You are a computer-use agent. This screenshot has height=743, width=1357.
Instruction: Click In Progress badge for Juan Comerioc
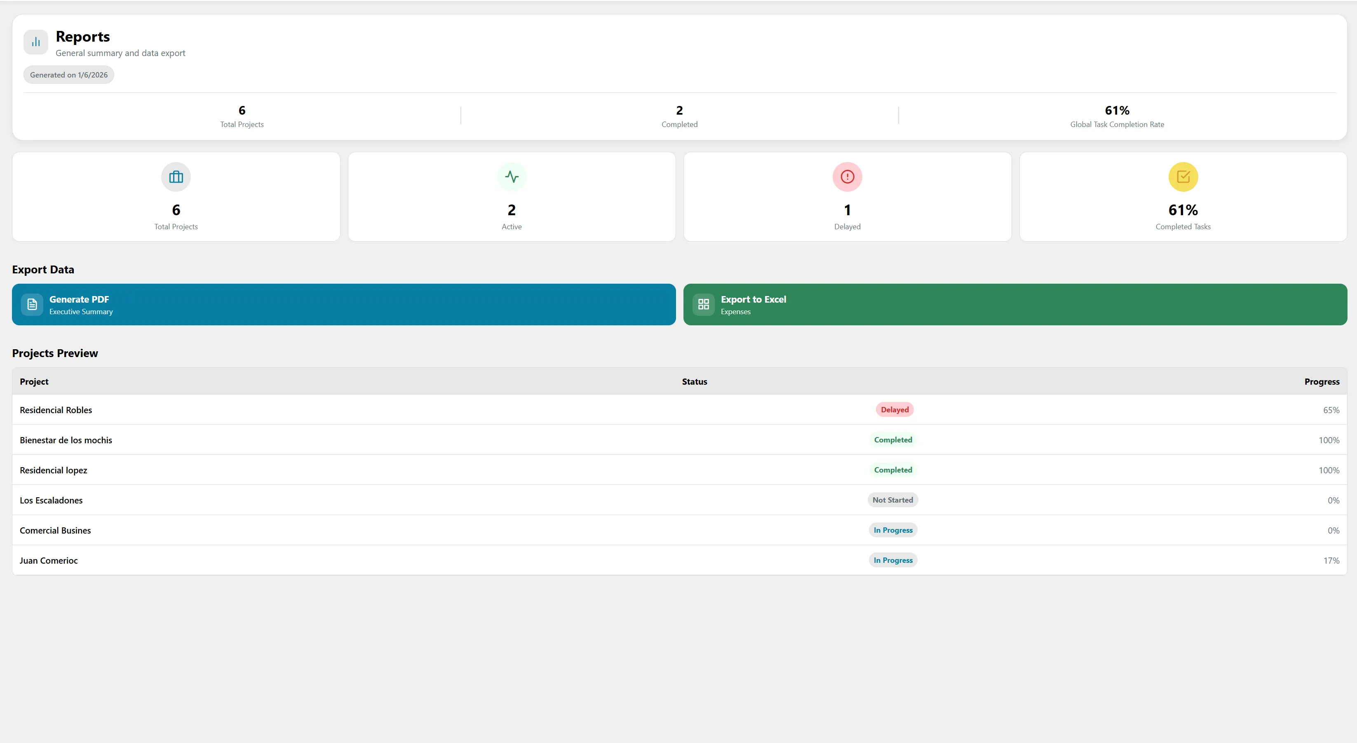(x=893, y=560)
